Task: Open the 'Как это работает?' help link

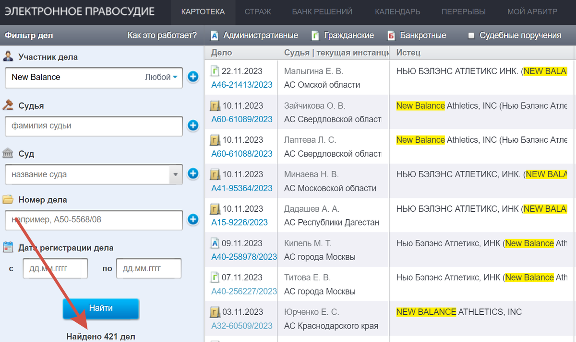Action: (x=162, y=35)
